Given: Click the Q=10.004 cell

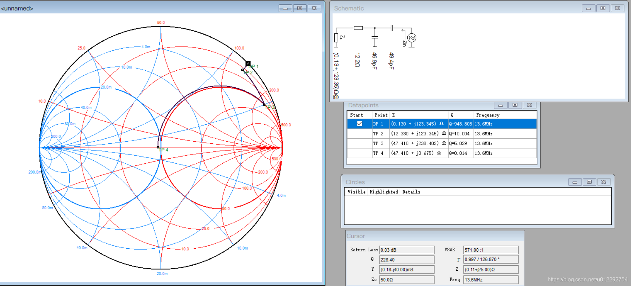Looking at the screenshot, I should pyautogui.click(x=460, y=134).
